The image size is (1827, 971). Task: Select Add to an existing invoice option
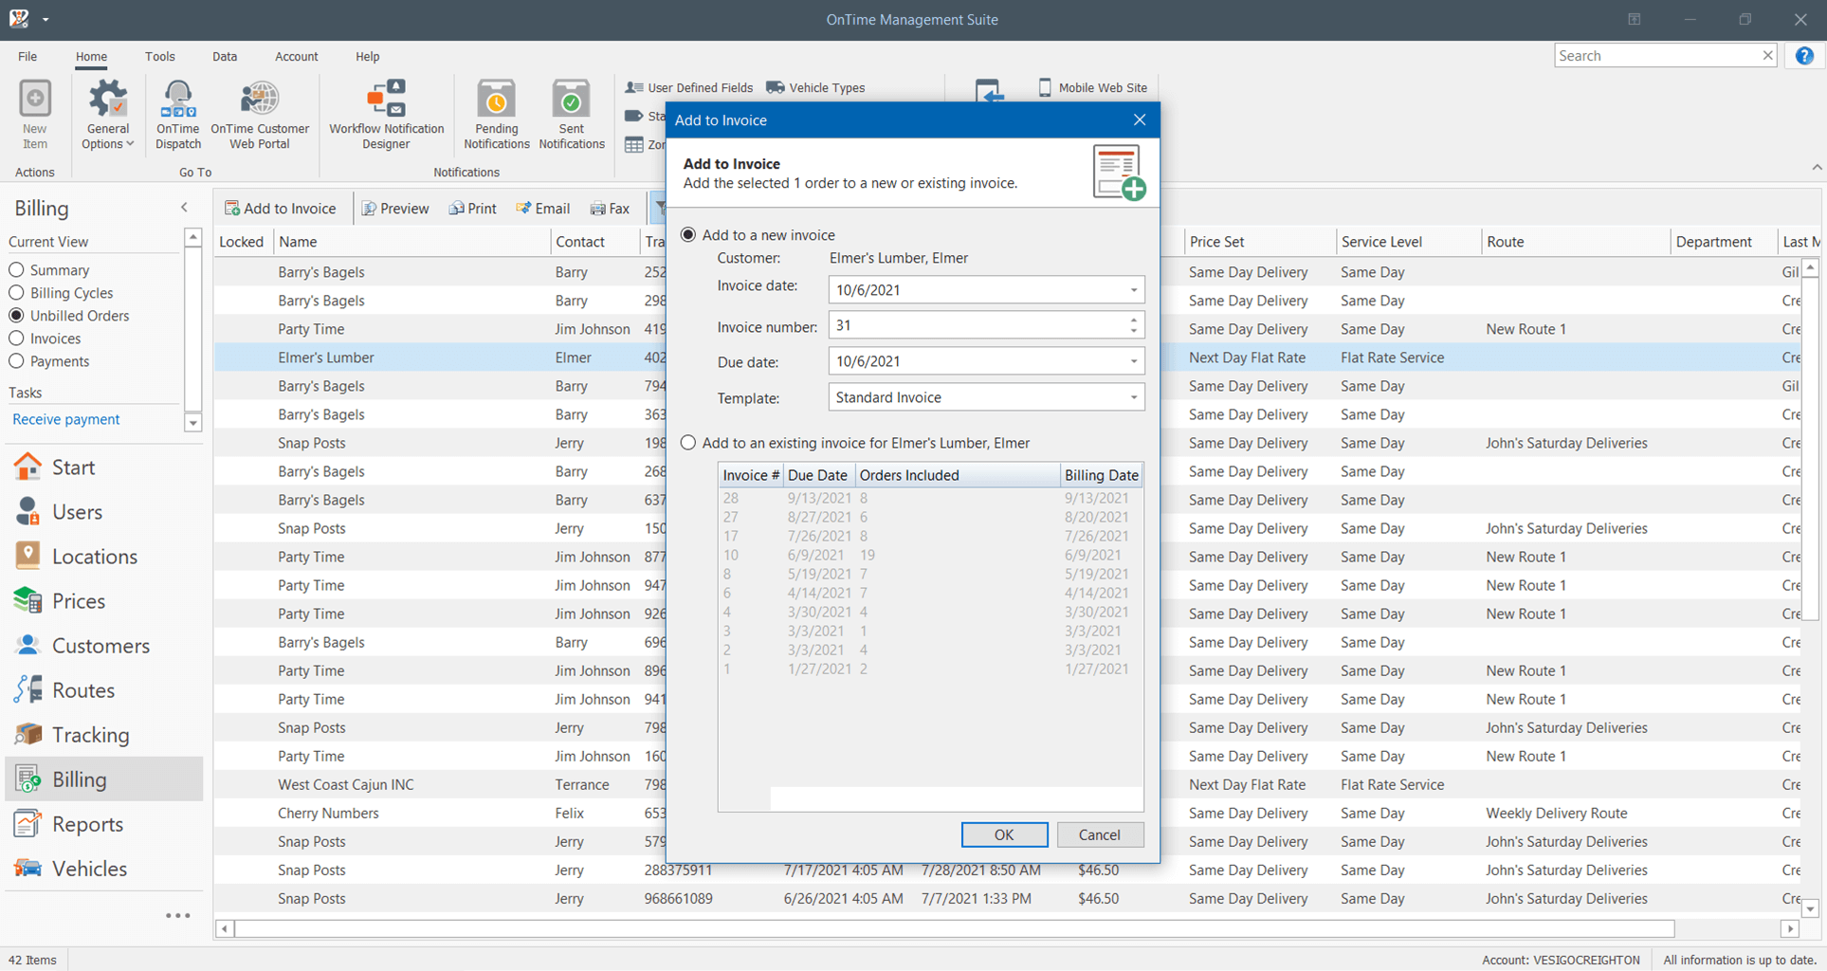pyautogui.click(x=688, y=443)
